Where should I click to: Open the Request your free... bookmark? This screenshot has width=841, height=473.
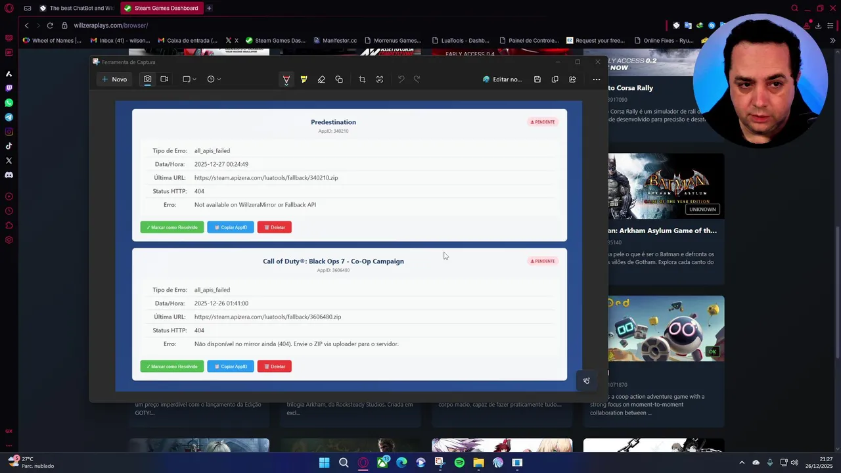tap(596, 40)
